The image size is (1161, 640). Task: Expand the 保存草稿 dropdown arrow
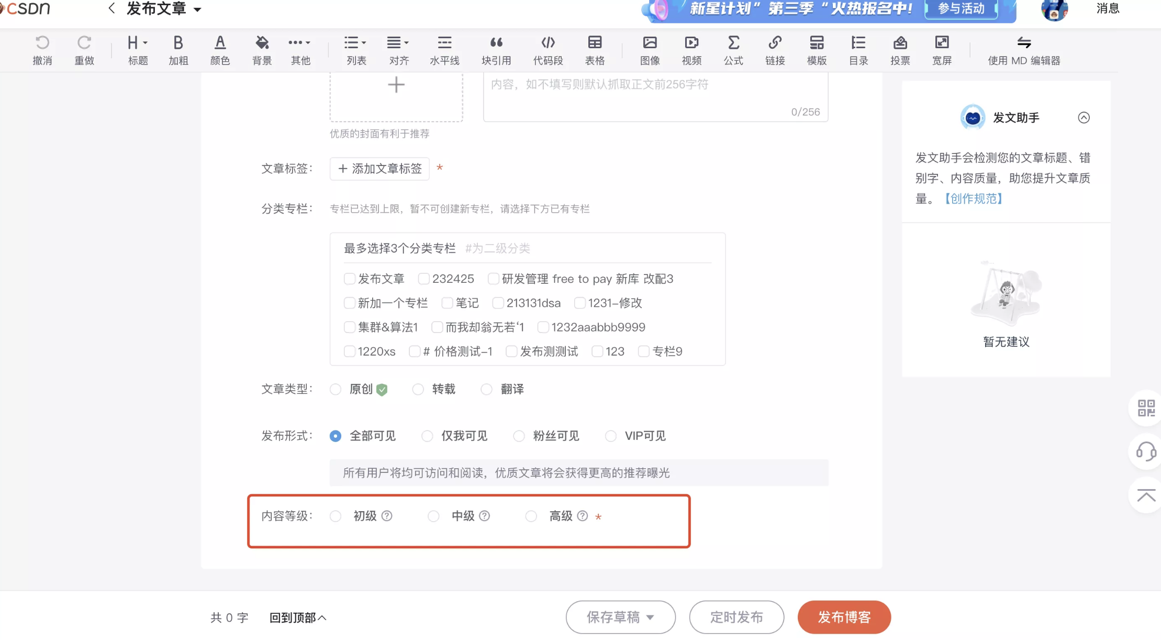point(650,617)
